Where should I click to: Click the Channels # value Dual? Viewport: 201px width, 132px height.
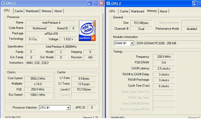pos(141,29)
